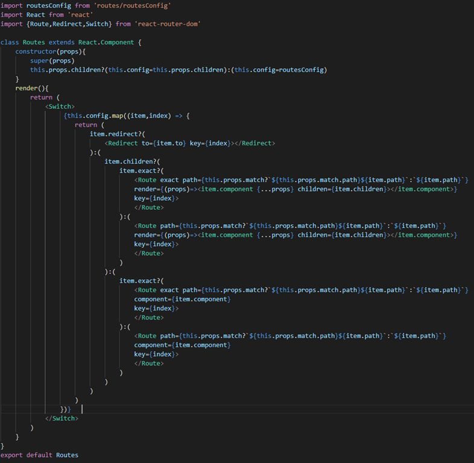
Task: Click the class keyword before Routes
Action: tap(10, 42)
